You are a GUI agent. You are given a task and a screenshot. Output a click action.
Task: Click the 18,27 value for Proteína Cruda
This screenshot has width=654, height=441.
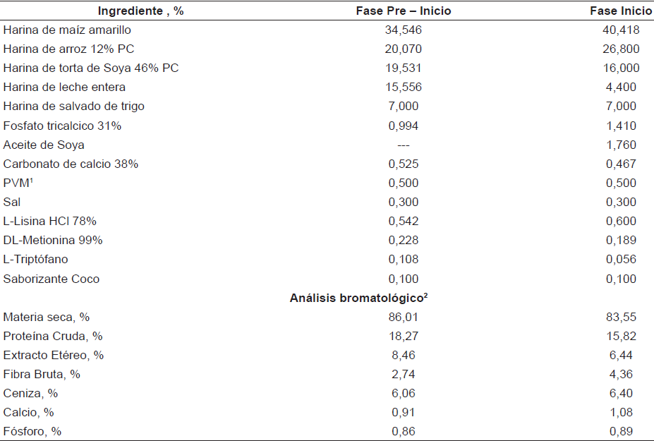point(403,336)
